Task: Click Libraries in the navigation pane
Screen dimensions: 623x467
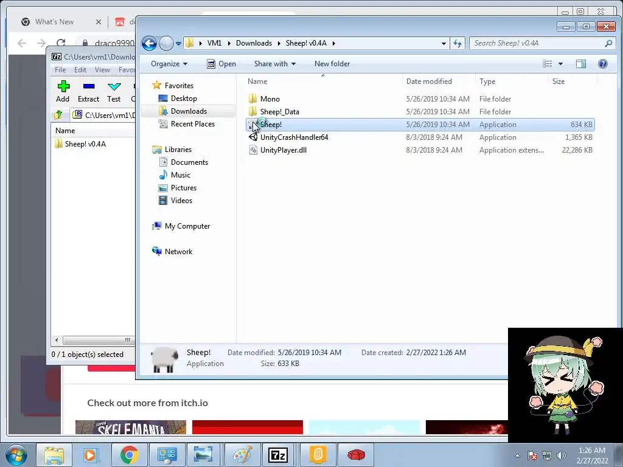Action: click(178, 150)
